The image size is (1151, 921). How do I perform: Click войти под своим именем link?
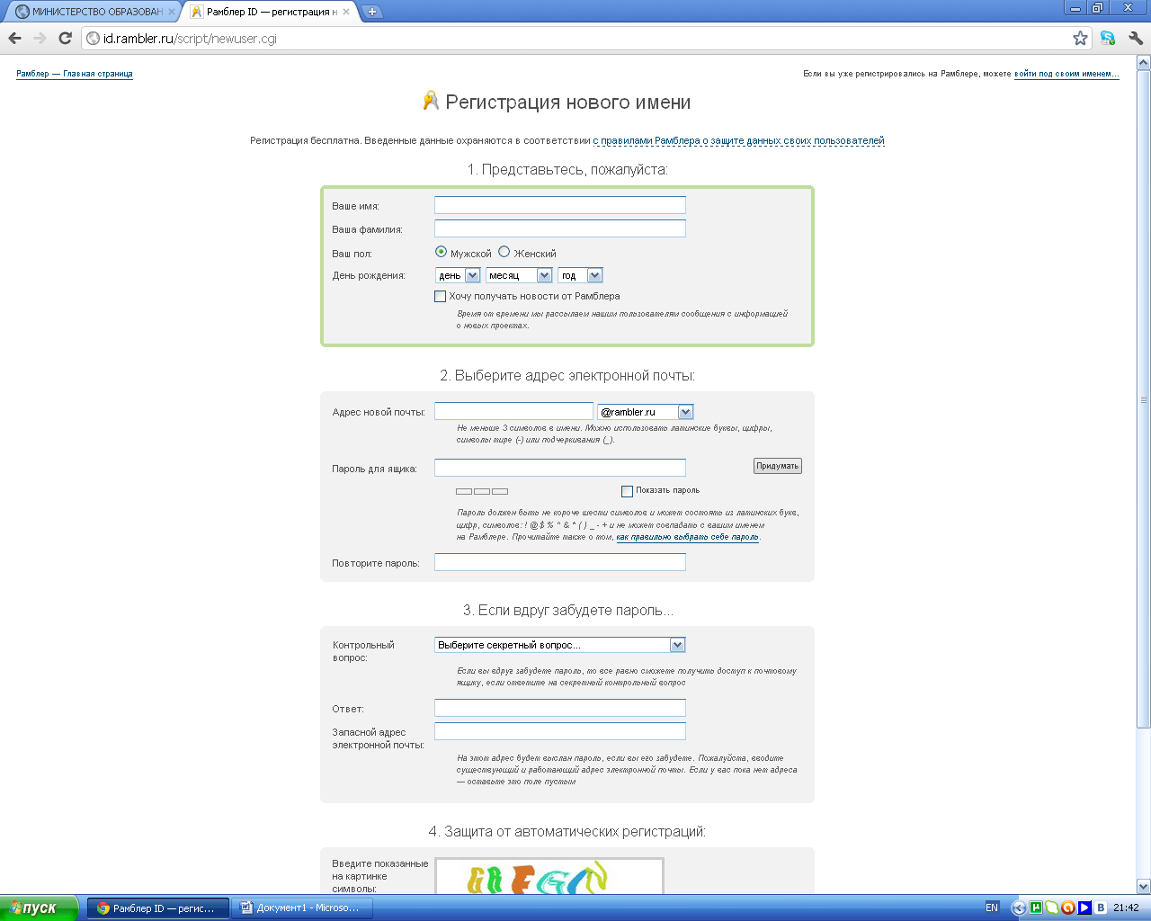click(x=1066, y=74)
